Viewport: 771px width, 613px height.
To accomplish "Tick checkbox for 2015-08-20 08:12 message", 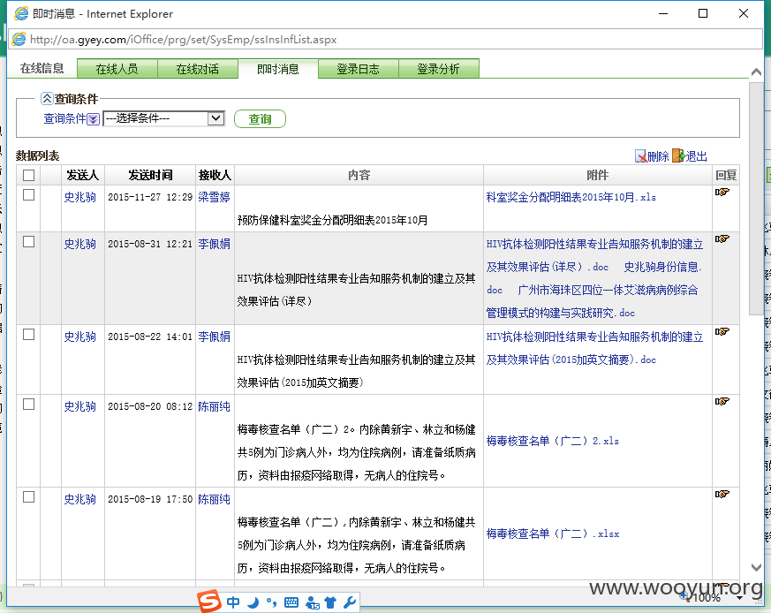I will (28, 405).
